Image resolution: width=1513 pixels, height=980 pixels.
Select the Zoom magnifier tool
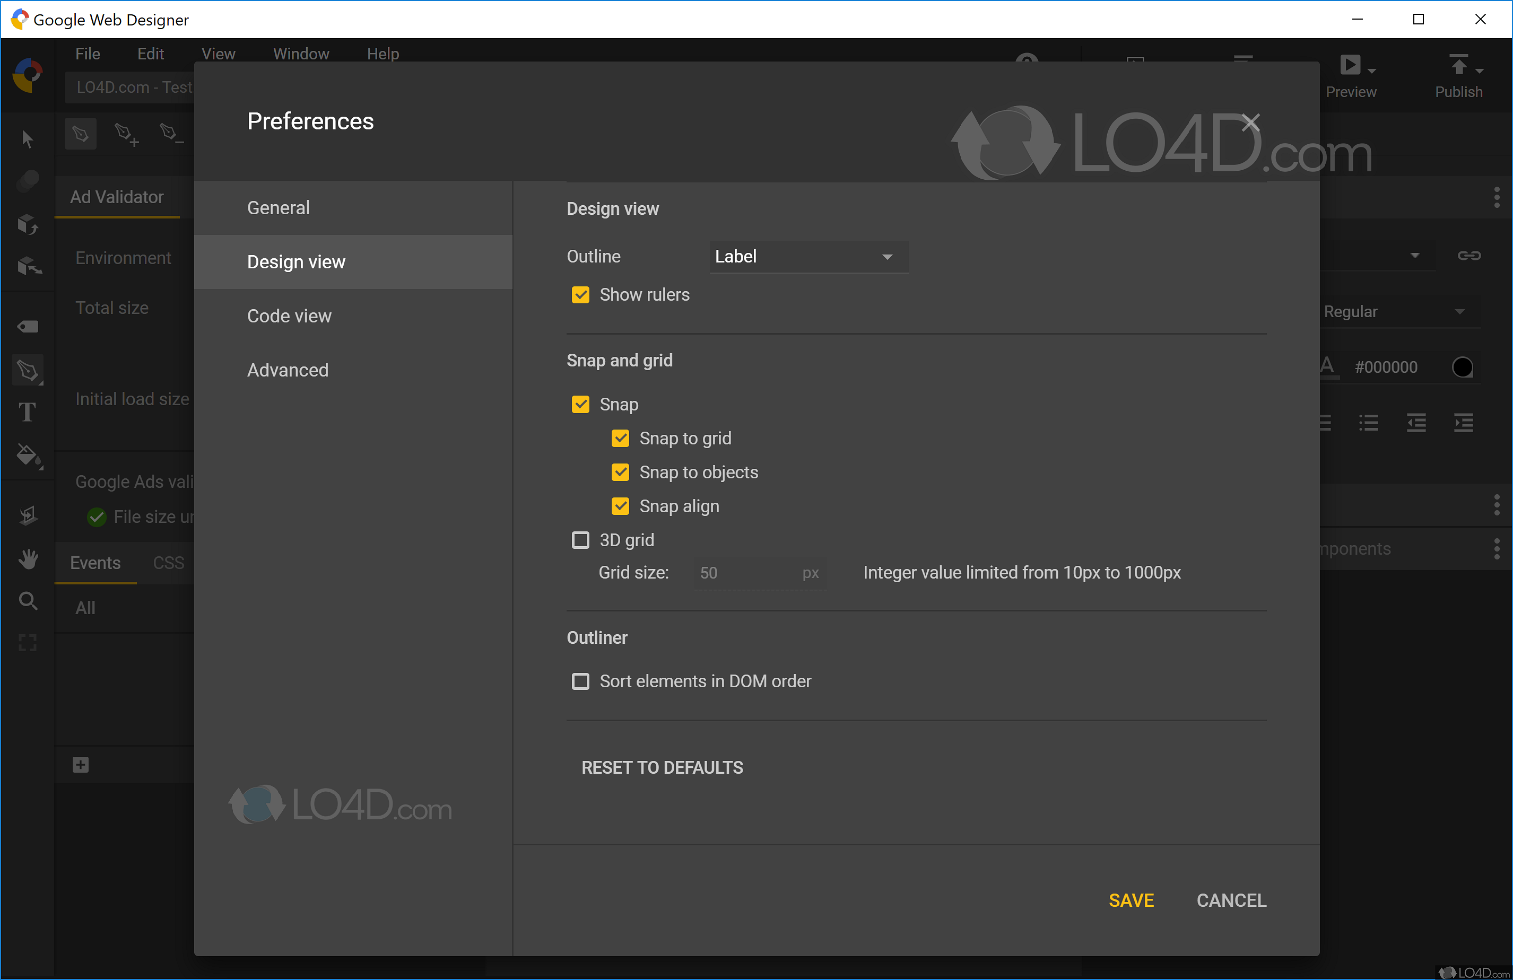click(x=28, y=601)
